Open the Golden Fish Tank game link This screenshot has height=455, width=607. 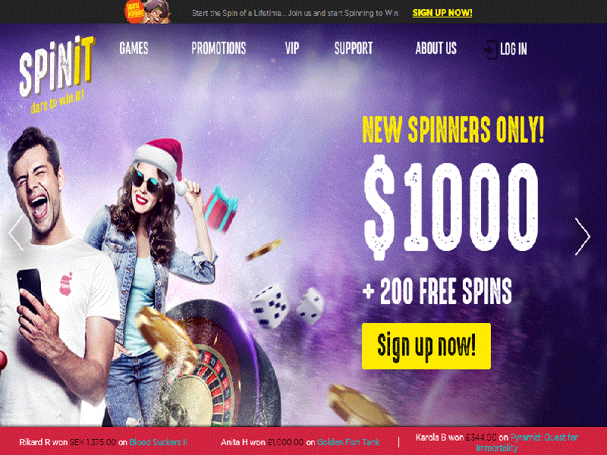[348, 442]
